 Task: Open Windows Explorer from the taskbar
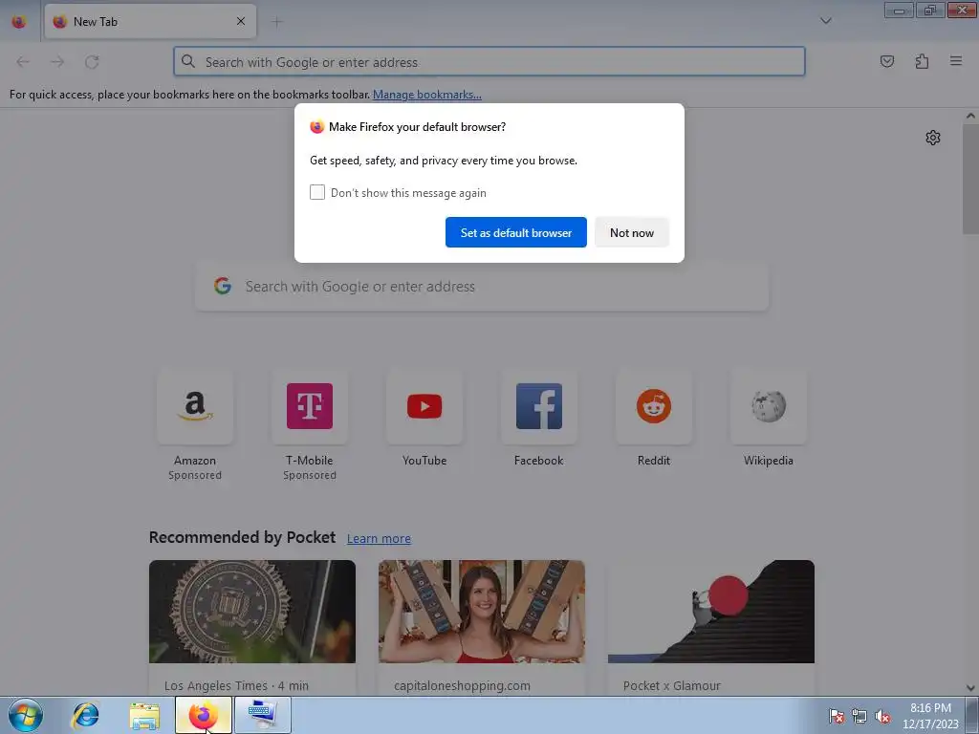tap(144, 715)
